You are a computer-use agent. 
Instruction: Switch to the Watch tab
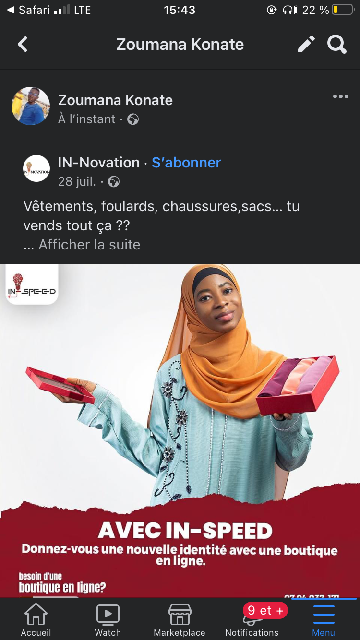108,620
